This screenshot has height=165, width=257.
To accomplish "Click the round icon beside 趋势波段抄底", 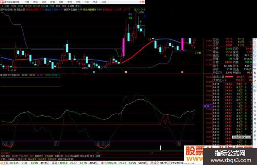I will (1, 75).
